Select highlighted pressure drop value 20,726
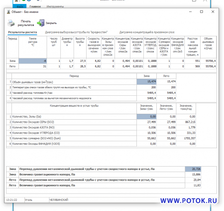The width and height of the screenshot is (224, 211). [x=193, y=169]
